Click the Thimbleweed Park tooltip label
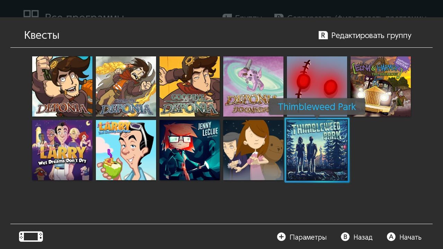 317,107
